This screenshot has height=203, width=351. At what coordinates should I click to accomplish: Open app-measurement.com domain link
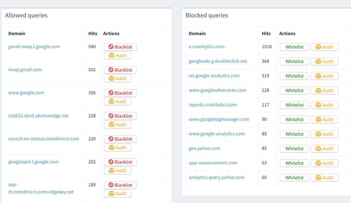(x=213, y=163)
